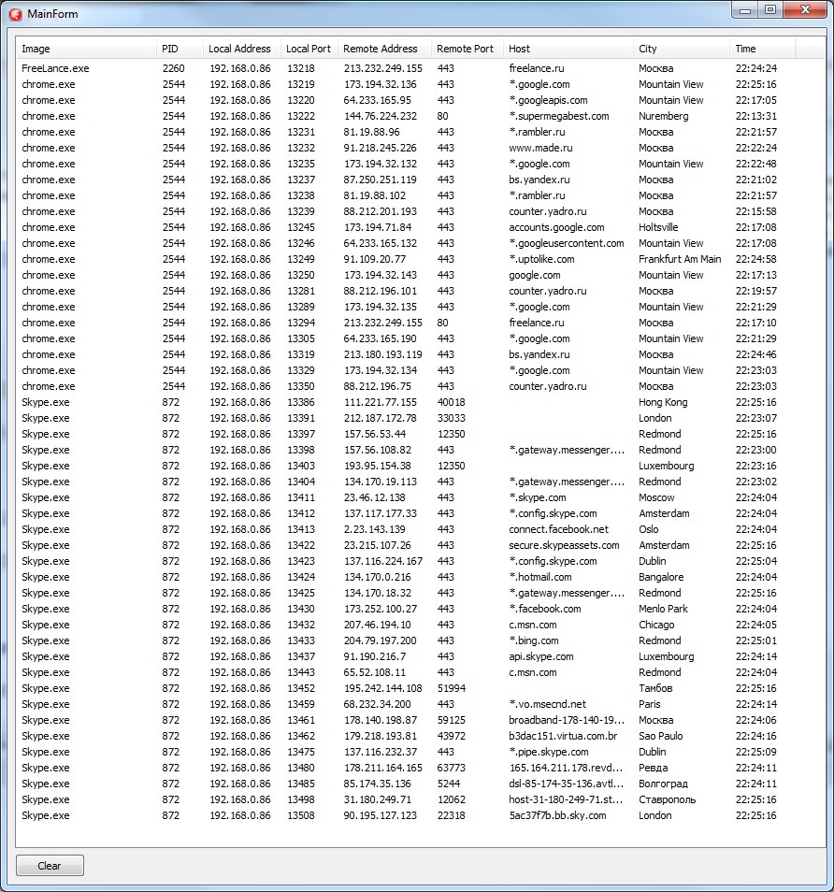Click remote address 193.95.154.38
834x892 pixels.
click(x=377, y=467)
